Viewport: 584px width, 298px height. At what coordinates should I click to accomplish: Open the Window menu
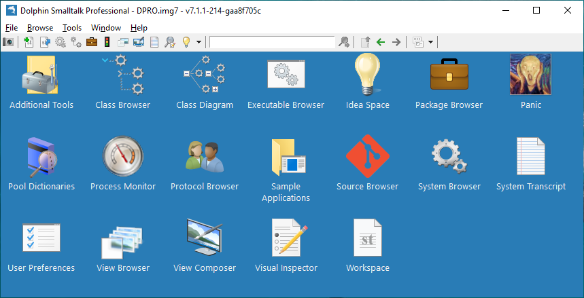click(106, 28)
